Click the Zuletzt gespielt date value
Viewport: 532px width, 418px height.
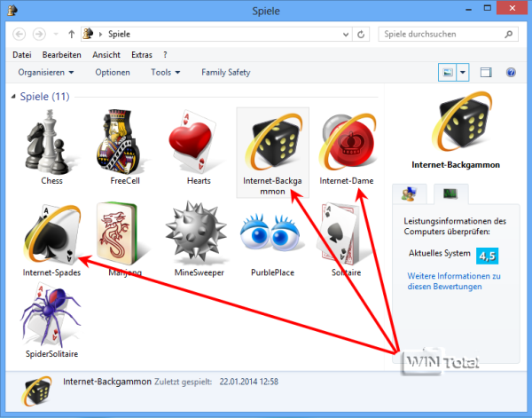tap(248, 382)
